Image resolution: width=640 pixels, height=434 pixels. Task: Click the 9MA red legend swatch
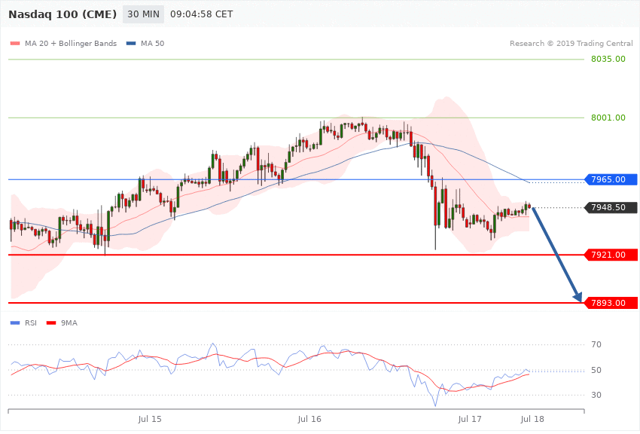tap(51, 323)
